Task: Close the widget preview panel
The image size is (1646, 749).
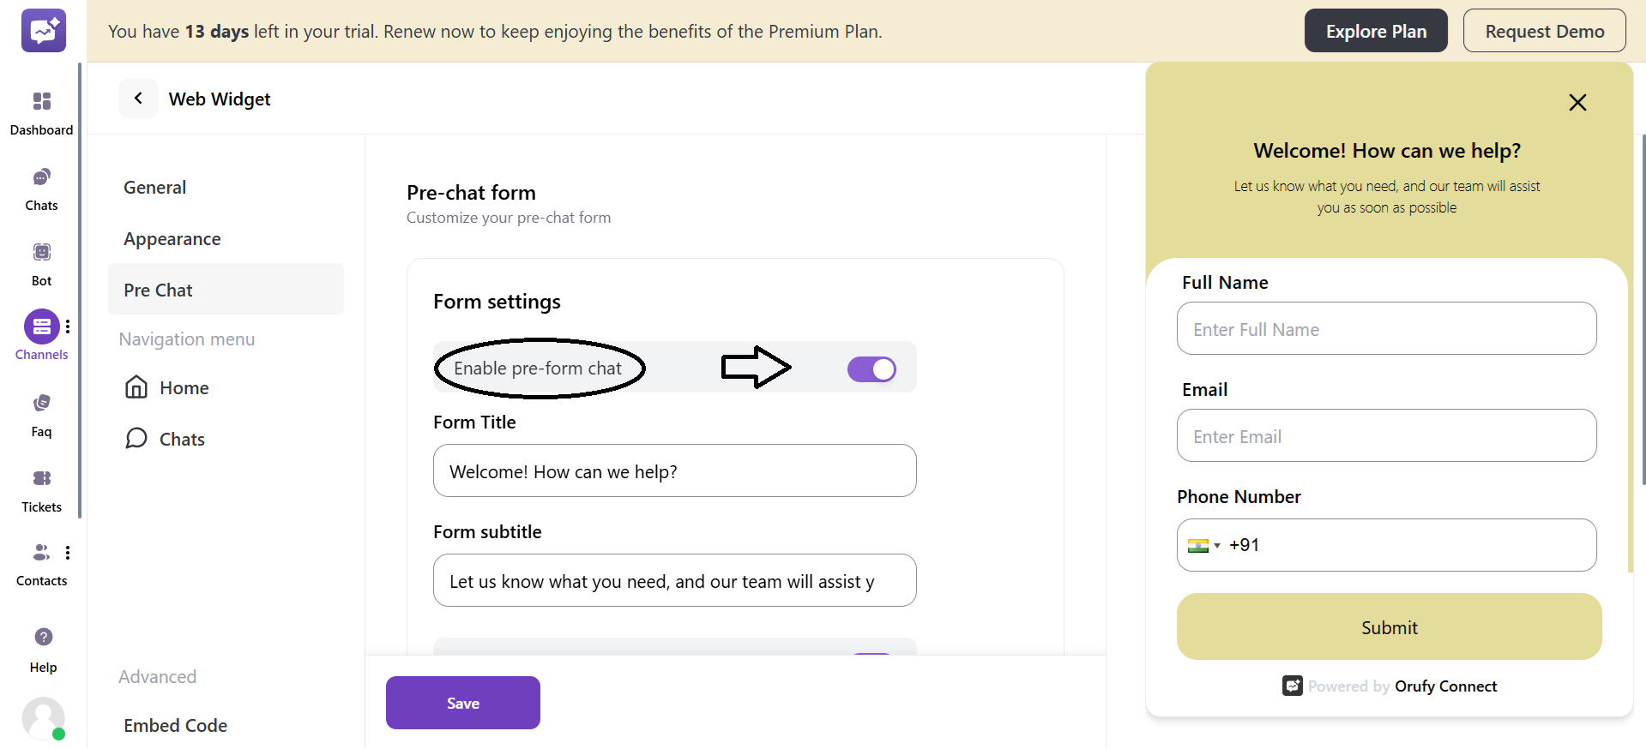Action: (1577, 102)
